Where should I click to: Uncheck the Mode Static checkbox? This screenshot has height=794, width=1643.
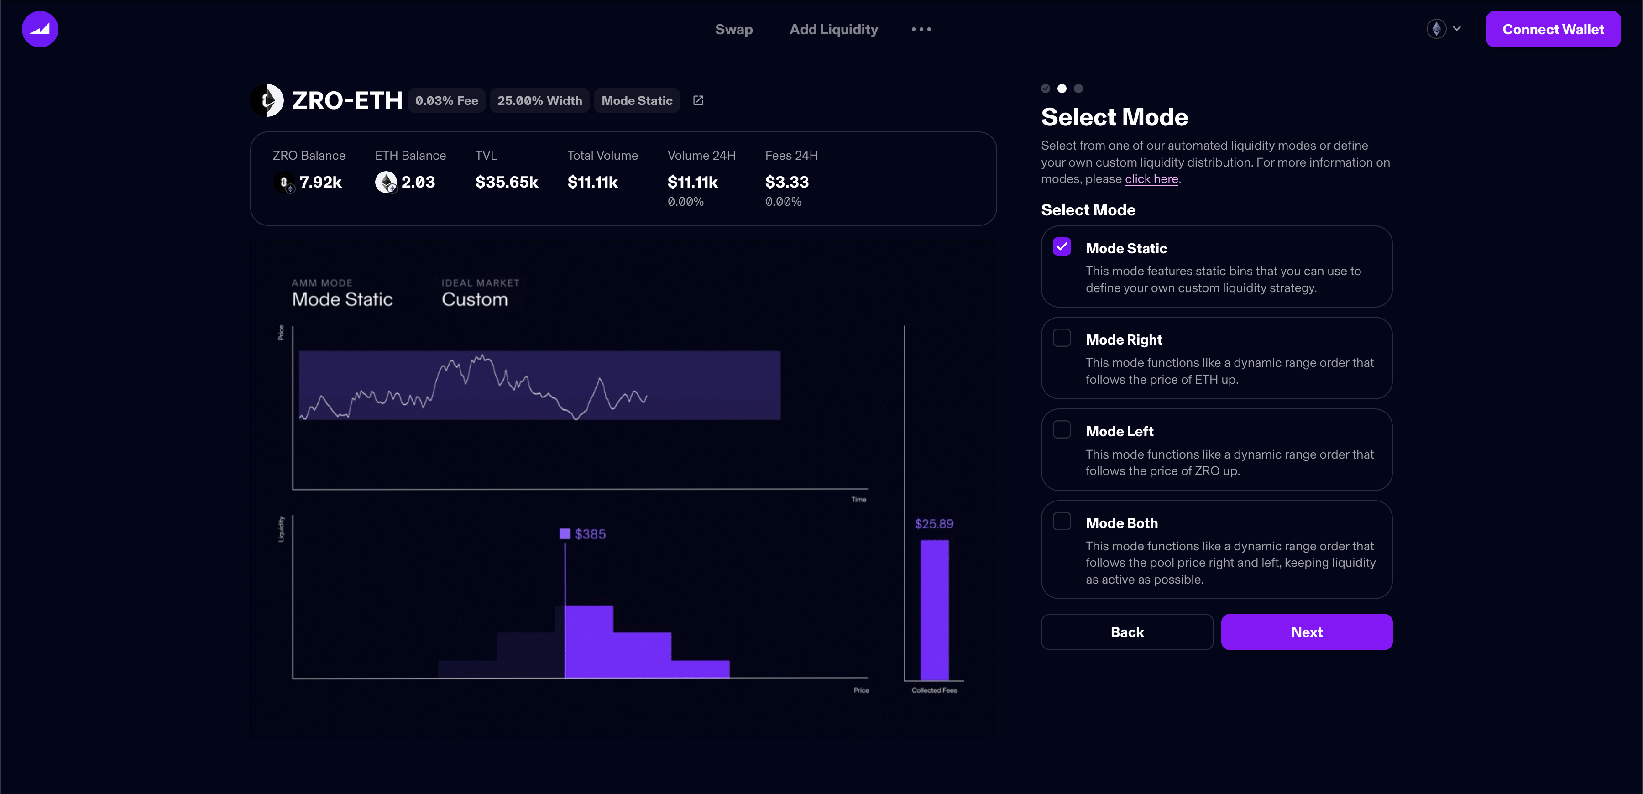point(1062,247)
